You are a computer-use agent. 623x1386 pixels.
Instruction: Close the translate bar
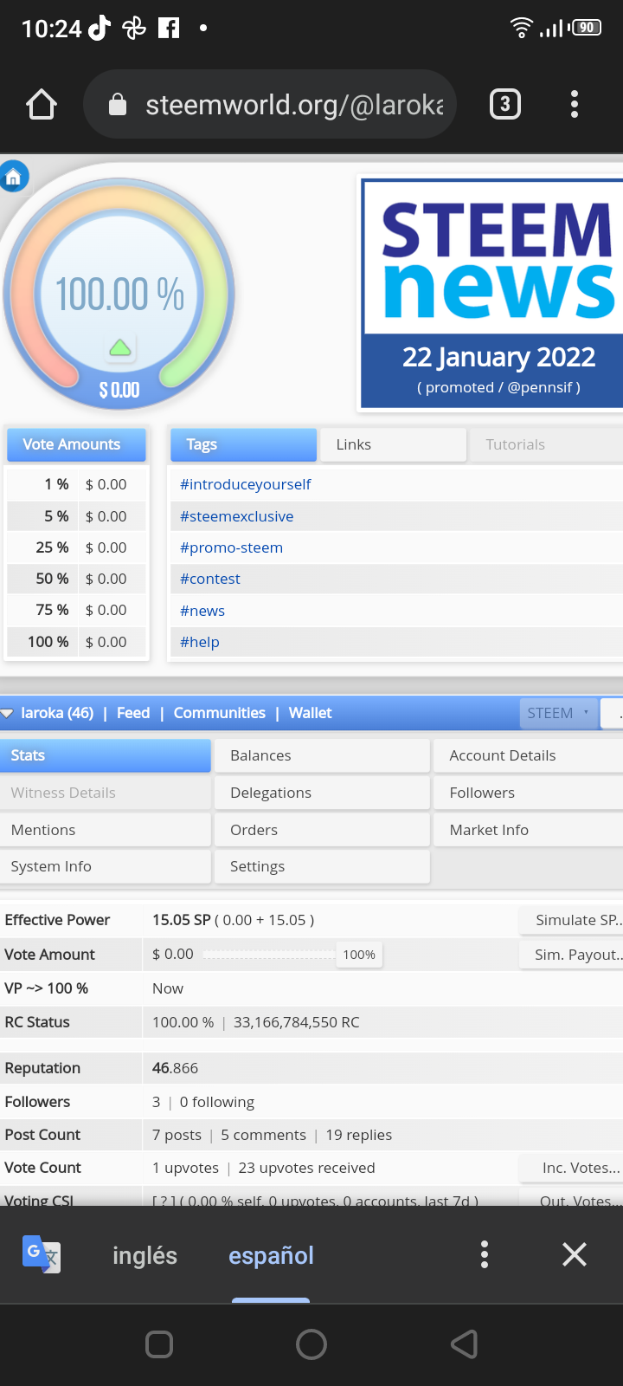[x=575, y=1254]
